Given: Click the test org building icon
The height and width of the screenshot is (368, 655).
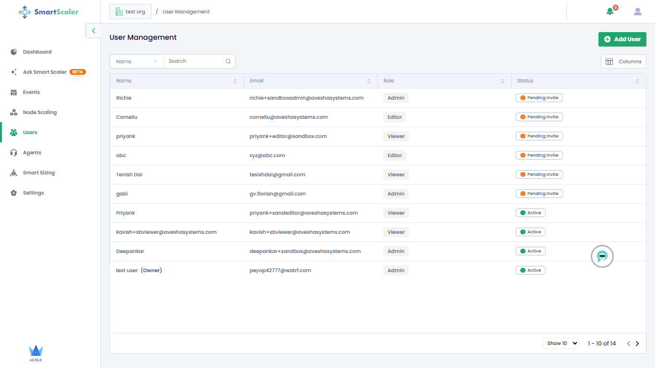Looking at the screenshot, I should (119, 11).
